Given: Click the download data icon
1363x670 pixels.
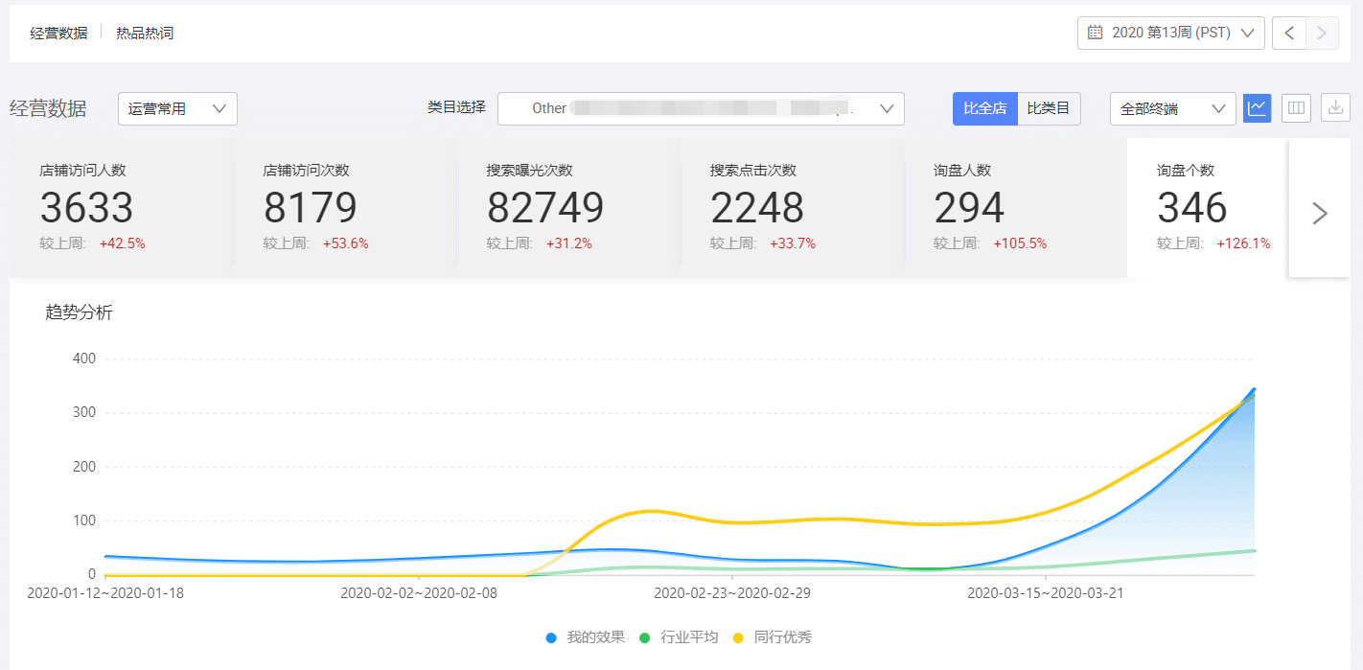Looking at the screenshot, I should coord(1335,108).
